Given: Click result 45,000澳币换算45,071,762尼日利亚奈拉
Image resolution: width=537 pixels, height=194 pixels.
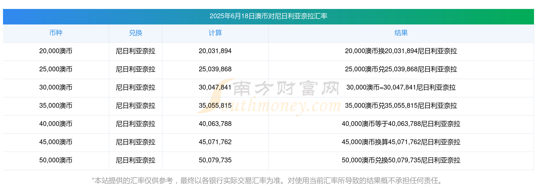Looking at the screenshot, I should click(401, 142).
